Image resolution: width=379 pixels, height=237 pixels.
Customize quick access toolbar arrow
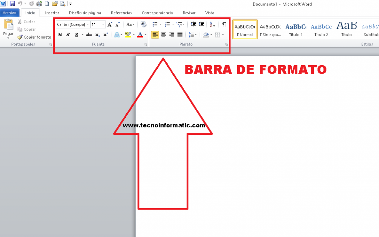click(71, 4)
